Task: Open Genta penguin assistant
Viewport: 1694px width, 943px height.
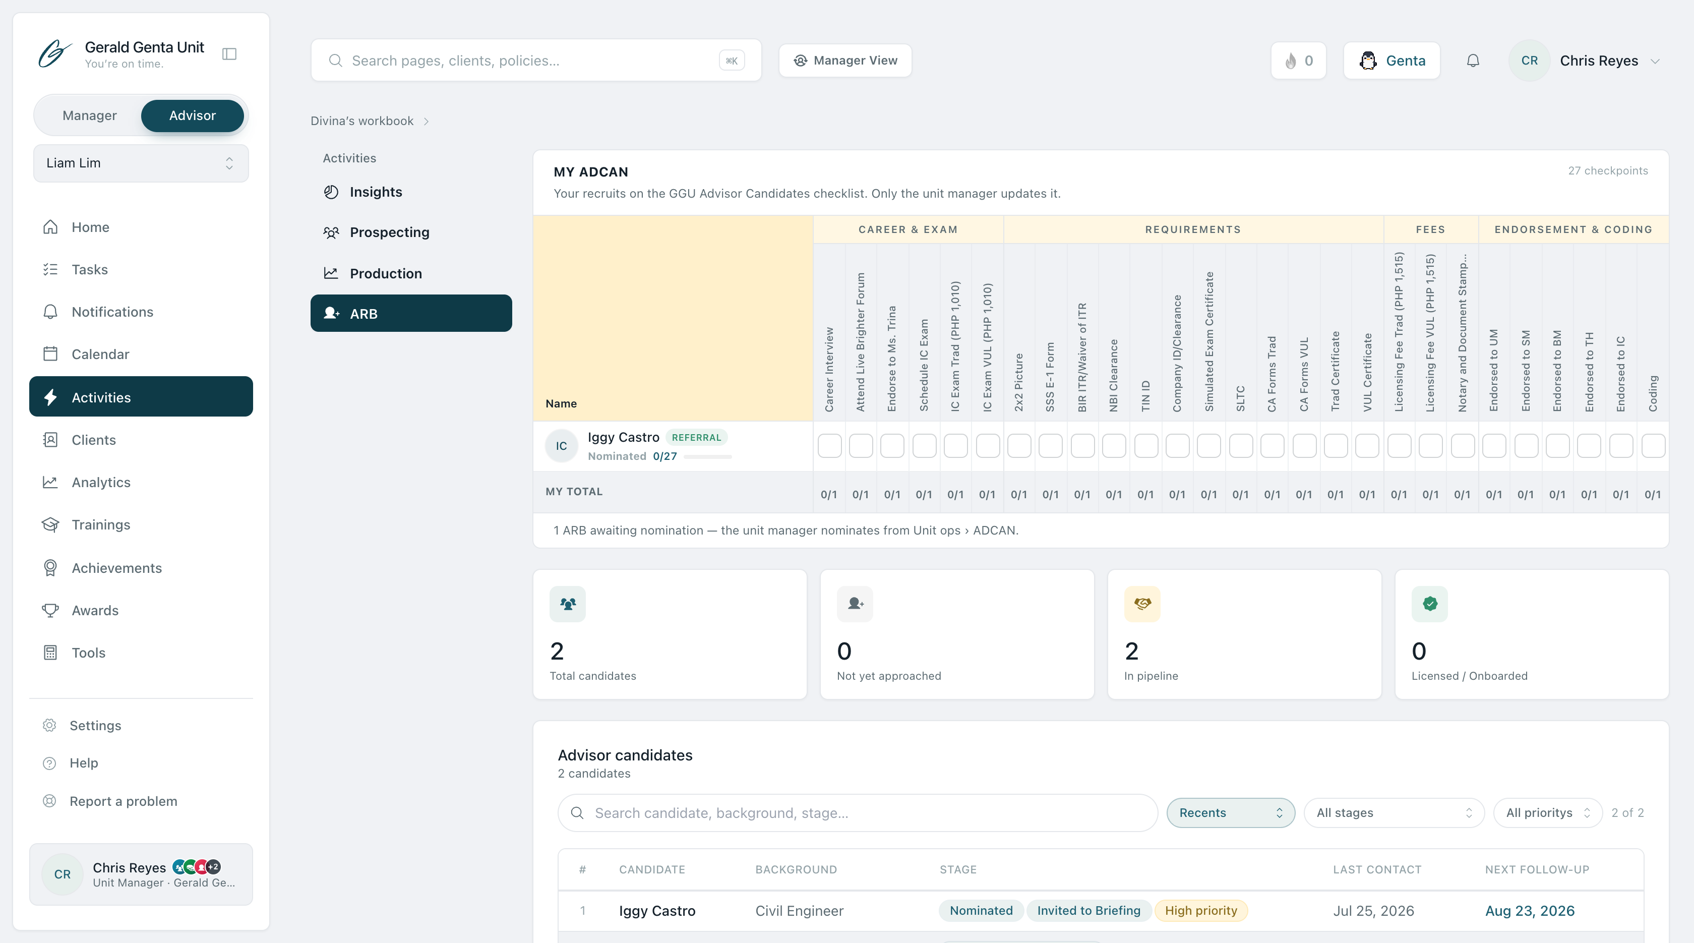Action: coord(1391,61)
